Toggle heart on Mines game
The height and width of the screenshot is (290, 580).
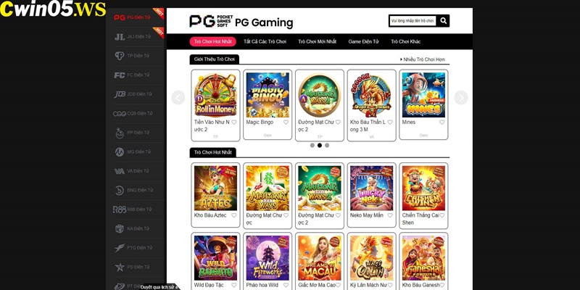click(442, 122)
